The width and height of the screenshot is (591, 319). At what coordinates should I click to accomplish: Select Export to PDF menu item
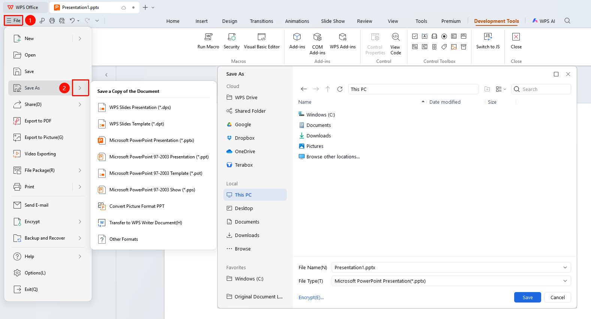[x=48, y=121]
